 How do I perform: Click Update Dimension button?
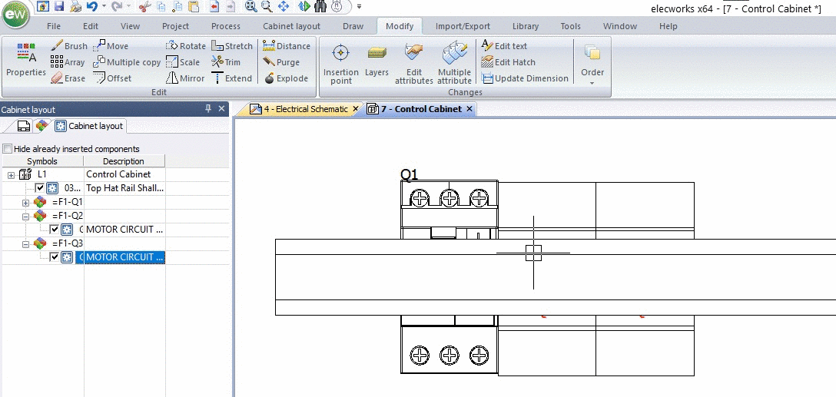tap(525, 78)
